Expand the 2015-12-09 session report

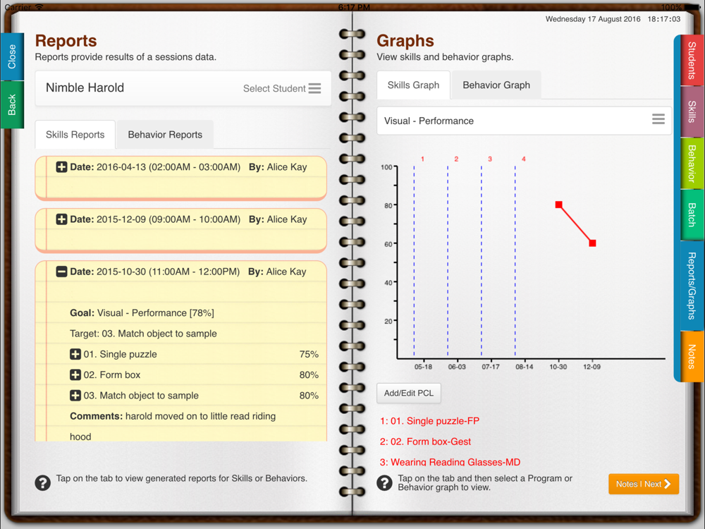(x=61, y=219)
